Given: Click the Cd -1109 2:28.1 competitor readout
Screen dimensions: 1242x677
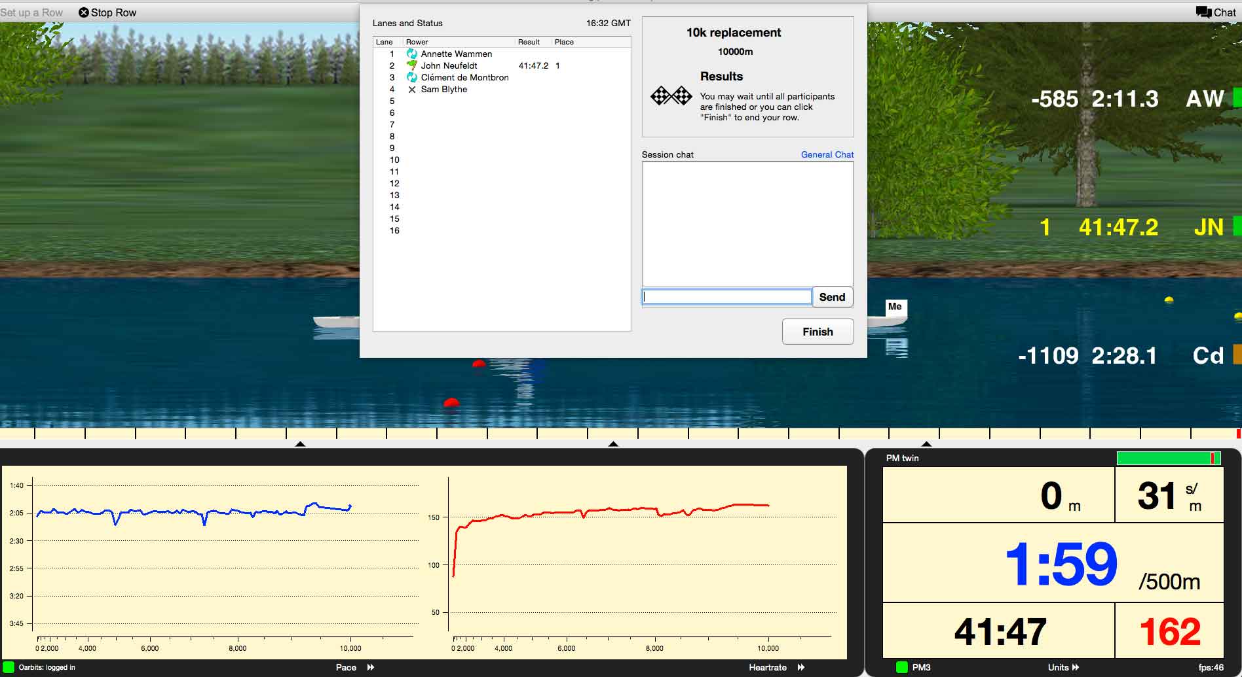Looking at the screenshot, I should point(1121,355).
